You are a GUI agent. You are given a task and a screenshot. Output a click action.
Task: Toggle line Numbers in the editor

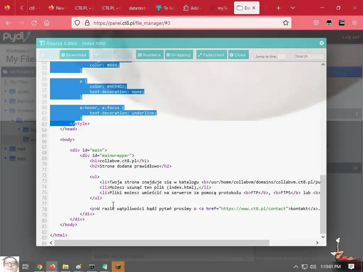pyautogui.click(x=150, y=55)
